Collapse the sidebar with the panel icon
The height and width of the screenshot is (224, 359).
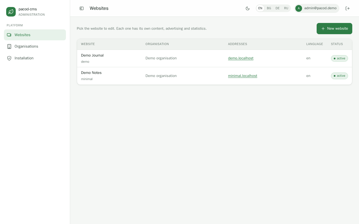[x=82, y=8]
